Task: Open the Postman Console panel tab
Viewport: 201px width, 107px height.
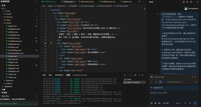Action: pyautogui.click(x=80, y=75)
